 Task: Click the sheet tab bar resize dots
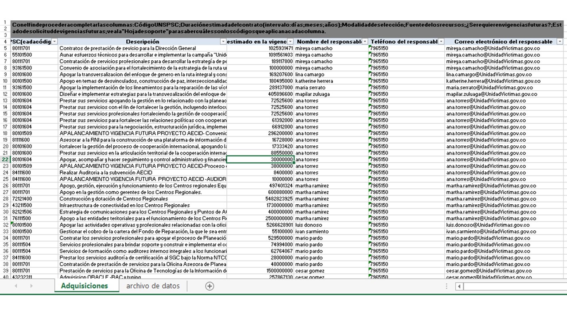447,286
